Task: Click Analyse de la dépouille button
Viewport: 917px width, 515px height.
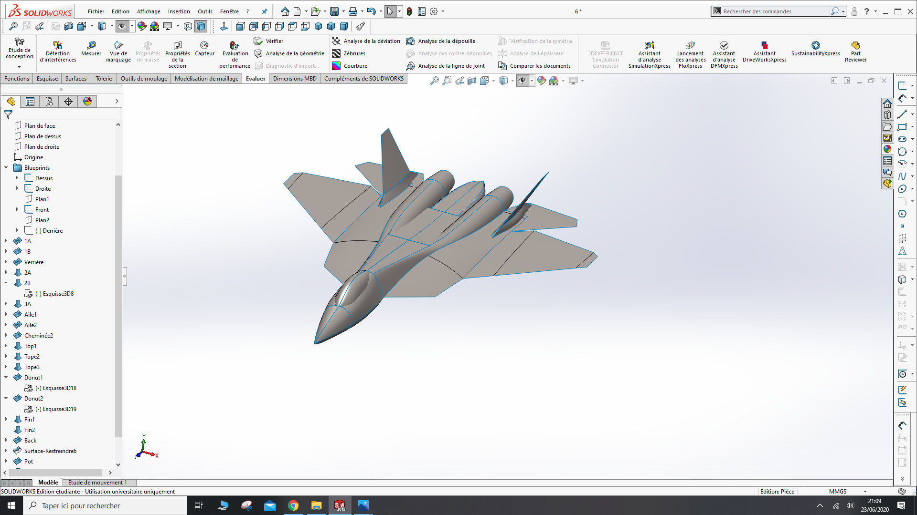Action: point(446,41)
